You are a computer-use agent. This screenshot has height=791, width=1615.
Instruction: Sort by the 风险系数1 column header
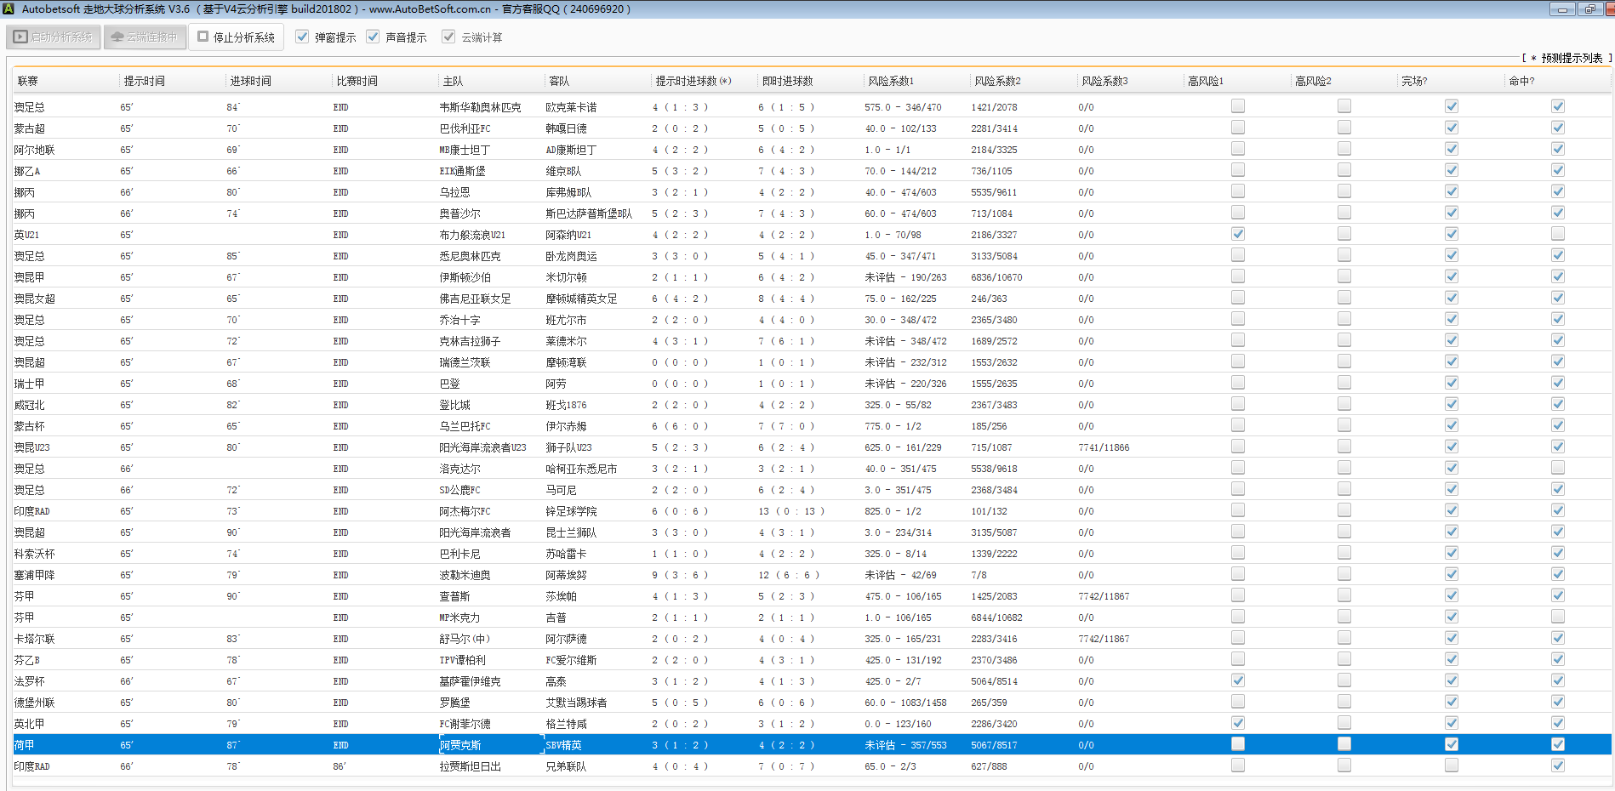pyautogui.click(x=891, y=81)
